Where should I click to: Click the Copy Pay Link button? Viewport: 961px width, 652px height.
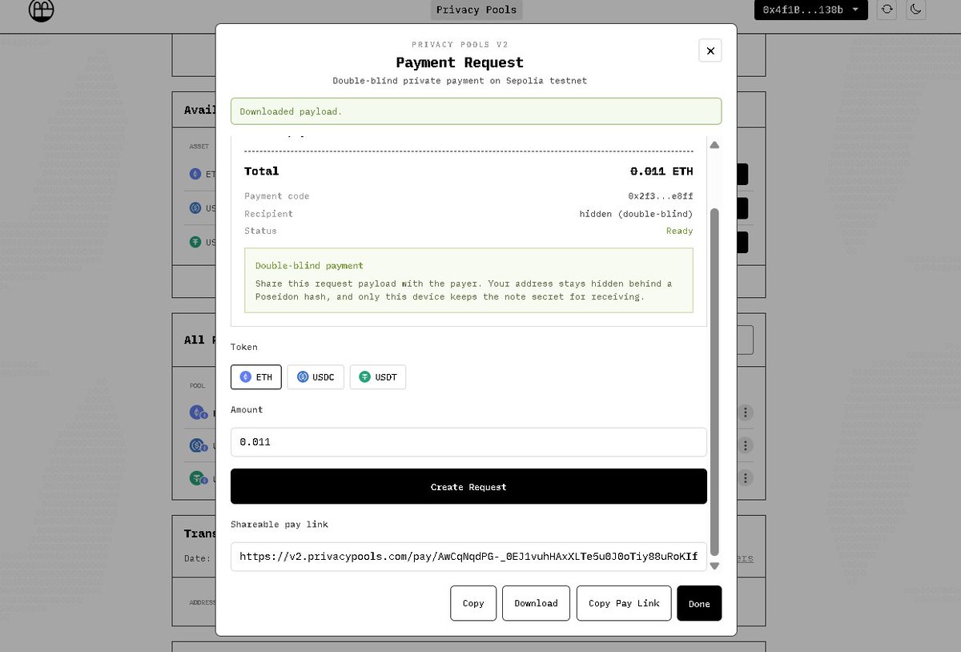[x=624, y=603]
